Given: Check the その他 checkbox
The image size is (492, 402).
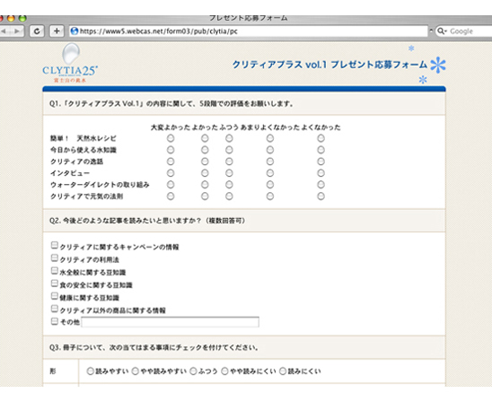Looking at the screenshot, I should 55,321.
